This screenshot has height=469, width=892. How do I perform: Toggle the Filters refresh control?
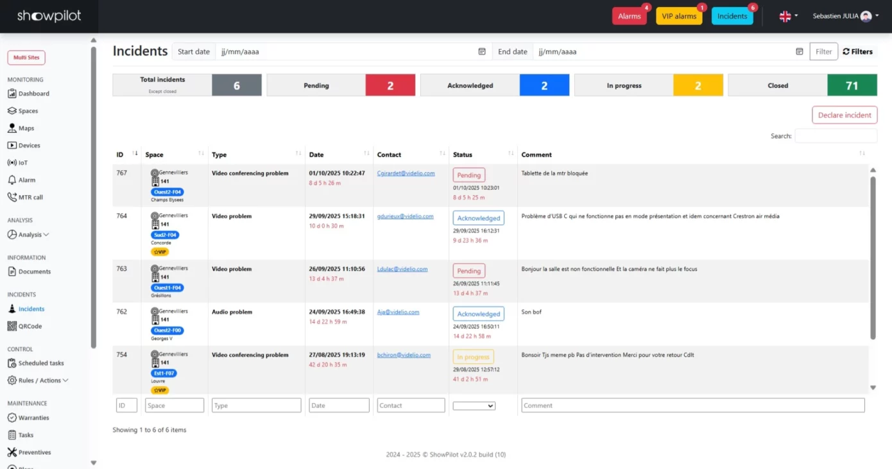click(858, 52)
